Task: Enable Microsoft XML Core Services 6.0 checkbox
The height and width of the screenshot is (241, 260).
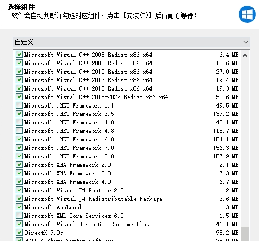Action: [x=19, y=216]
